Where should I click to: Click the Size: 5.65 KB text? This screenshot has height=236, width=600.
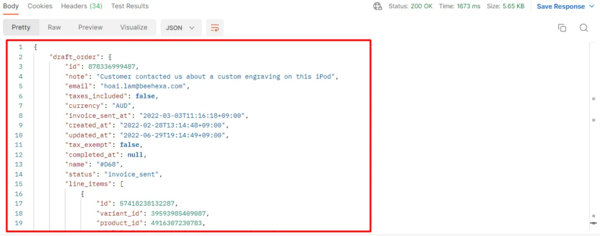tap(506, 6)
